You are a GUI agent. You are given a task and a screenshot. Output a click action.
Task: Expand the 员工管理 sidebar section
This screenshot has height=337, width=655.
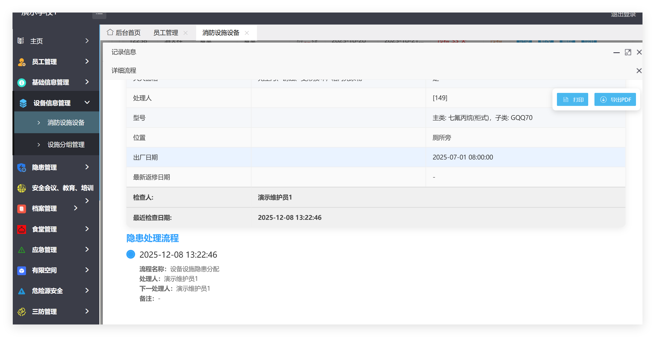tap(87, 62)
